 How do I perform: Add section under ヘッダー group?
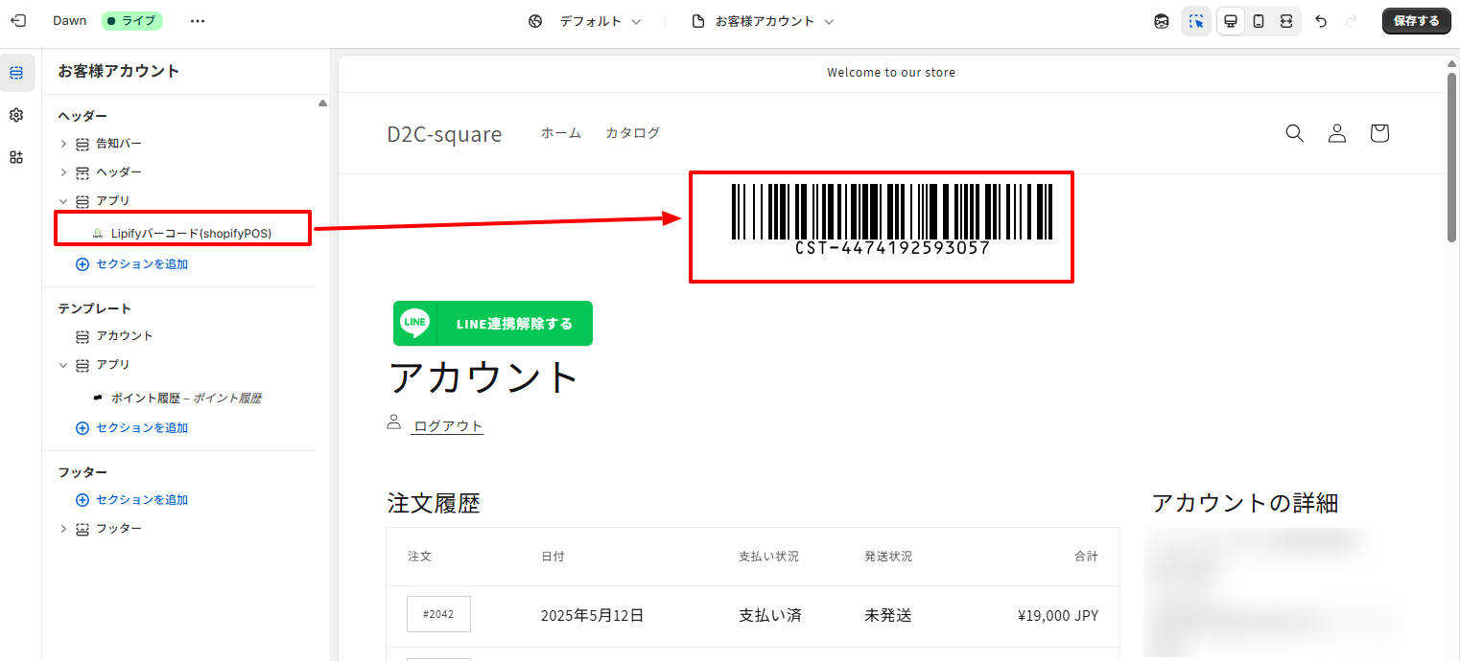point(131,264)
